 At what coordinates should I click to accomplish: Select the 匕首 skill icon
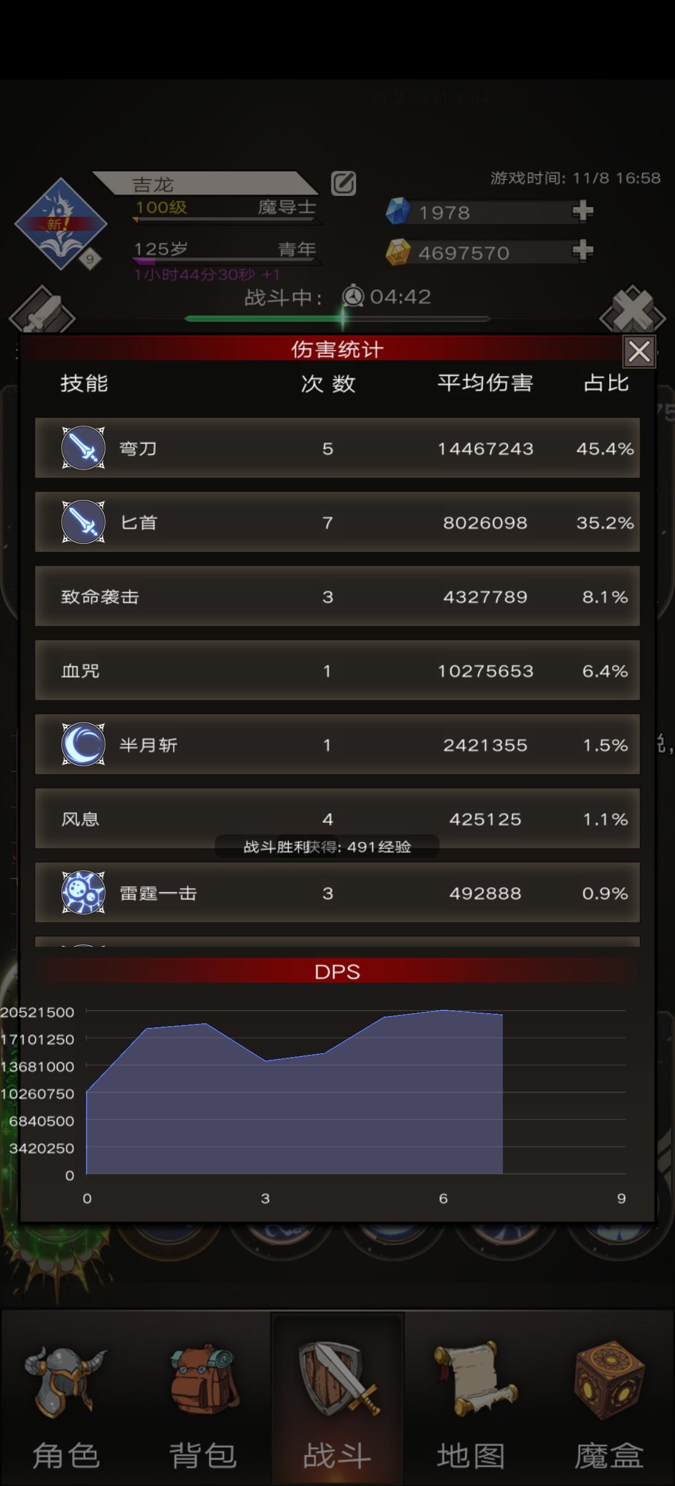84,521
